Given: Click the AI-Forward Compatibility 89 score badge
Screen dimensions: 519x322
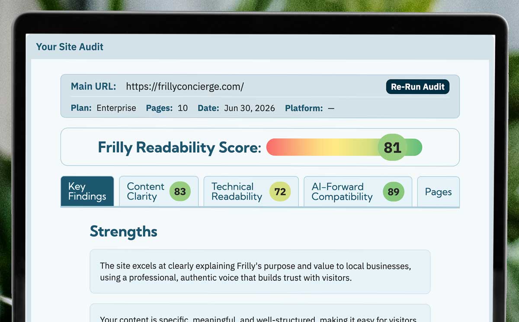Looking at the screenshot, I should (x=394, y=191).
